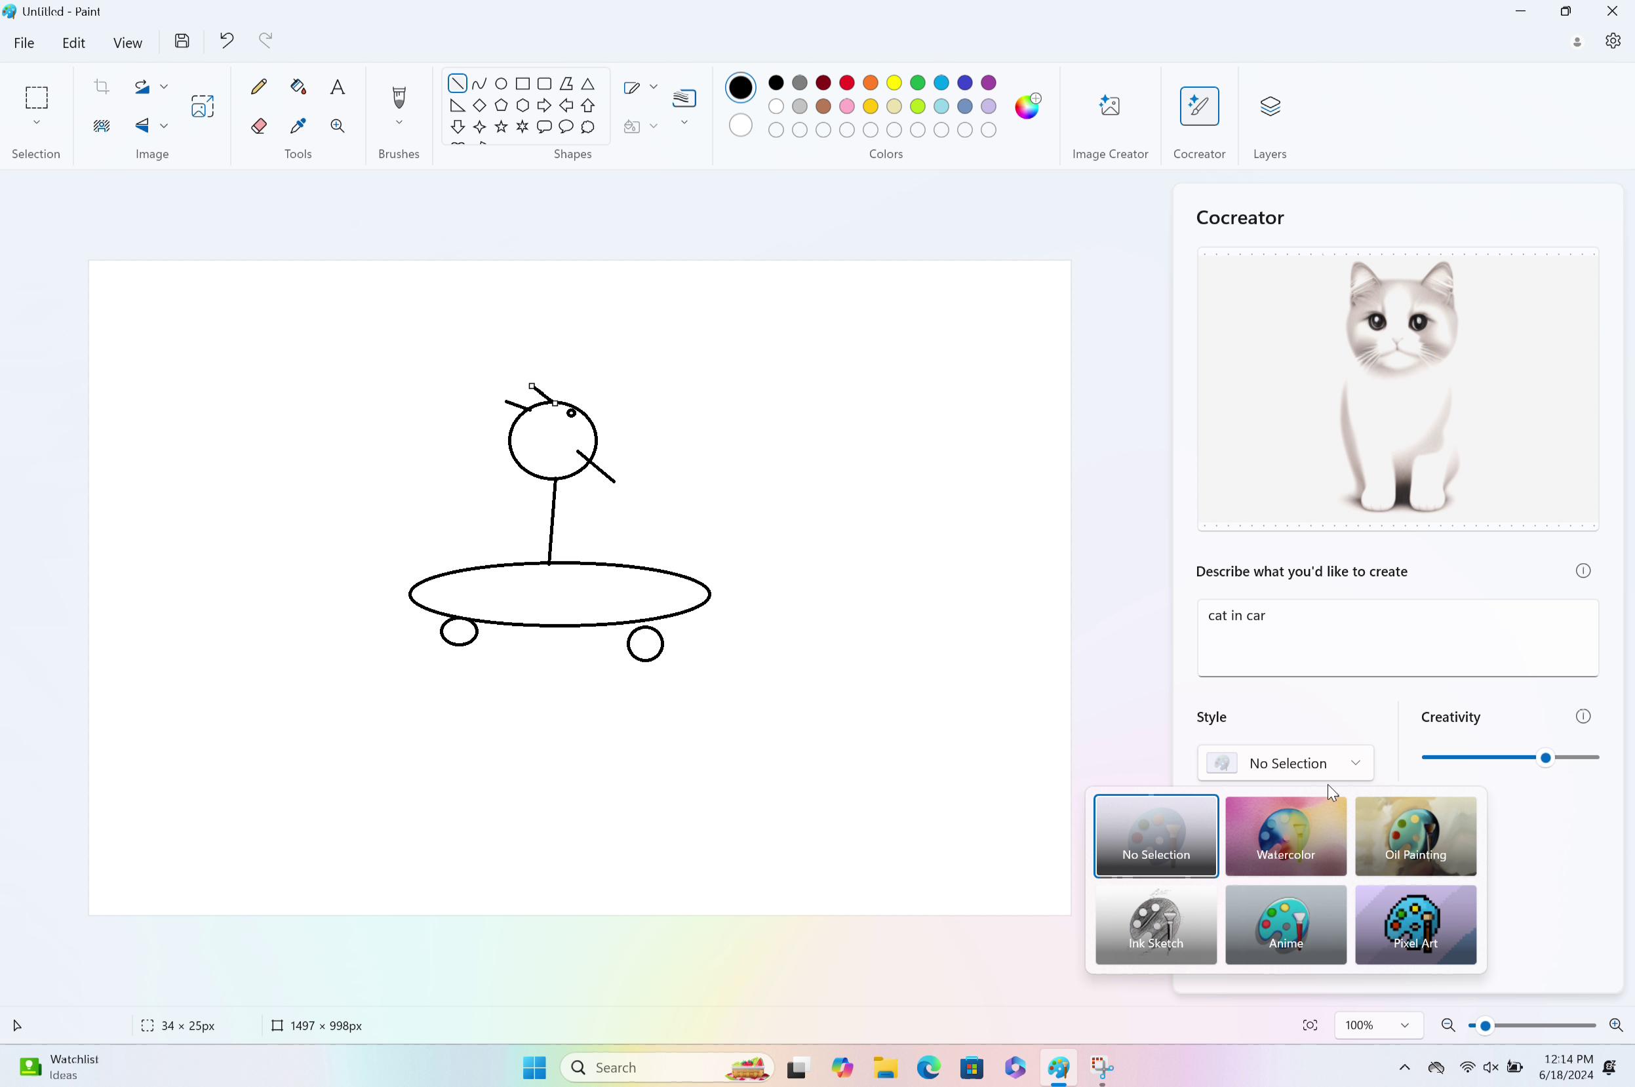1635x1087 pixels.
Task: Choose the Five-point star shape
Action: [x=501, y=126]
